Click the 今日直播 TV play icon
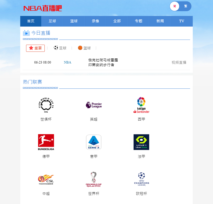The height and width of the screenshot is (204, 213). point(26,33)
